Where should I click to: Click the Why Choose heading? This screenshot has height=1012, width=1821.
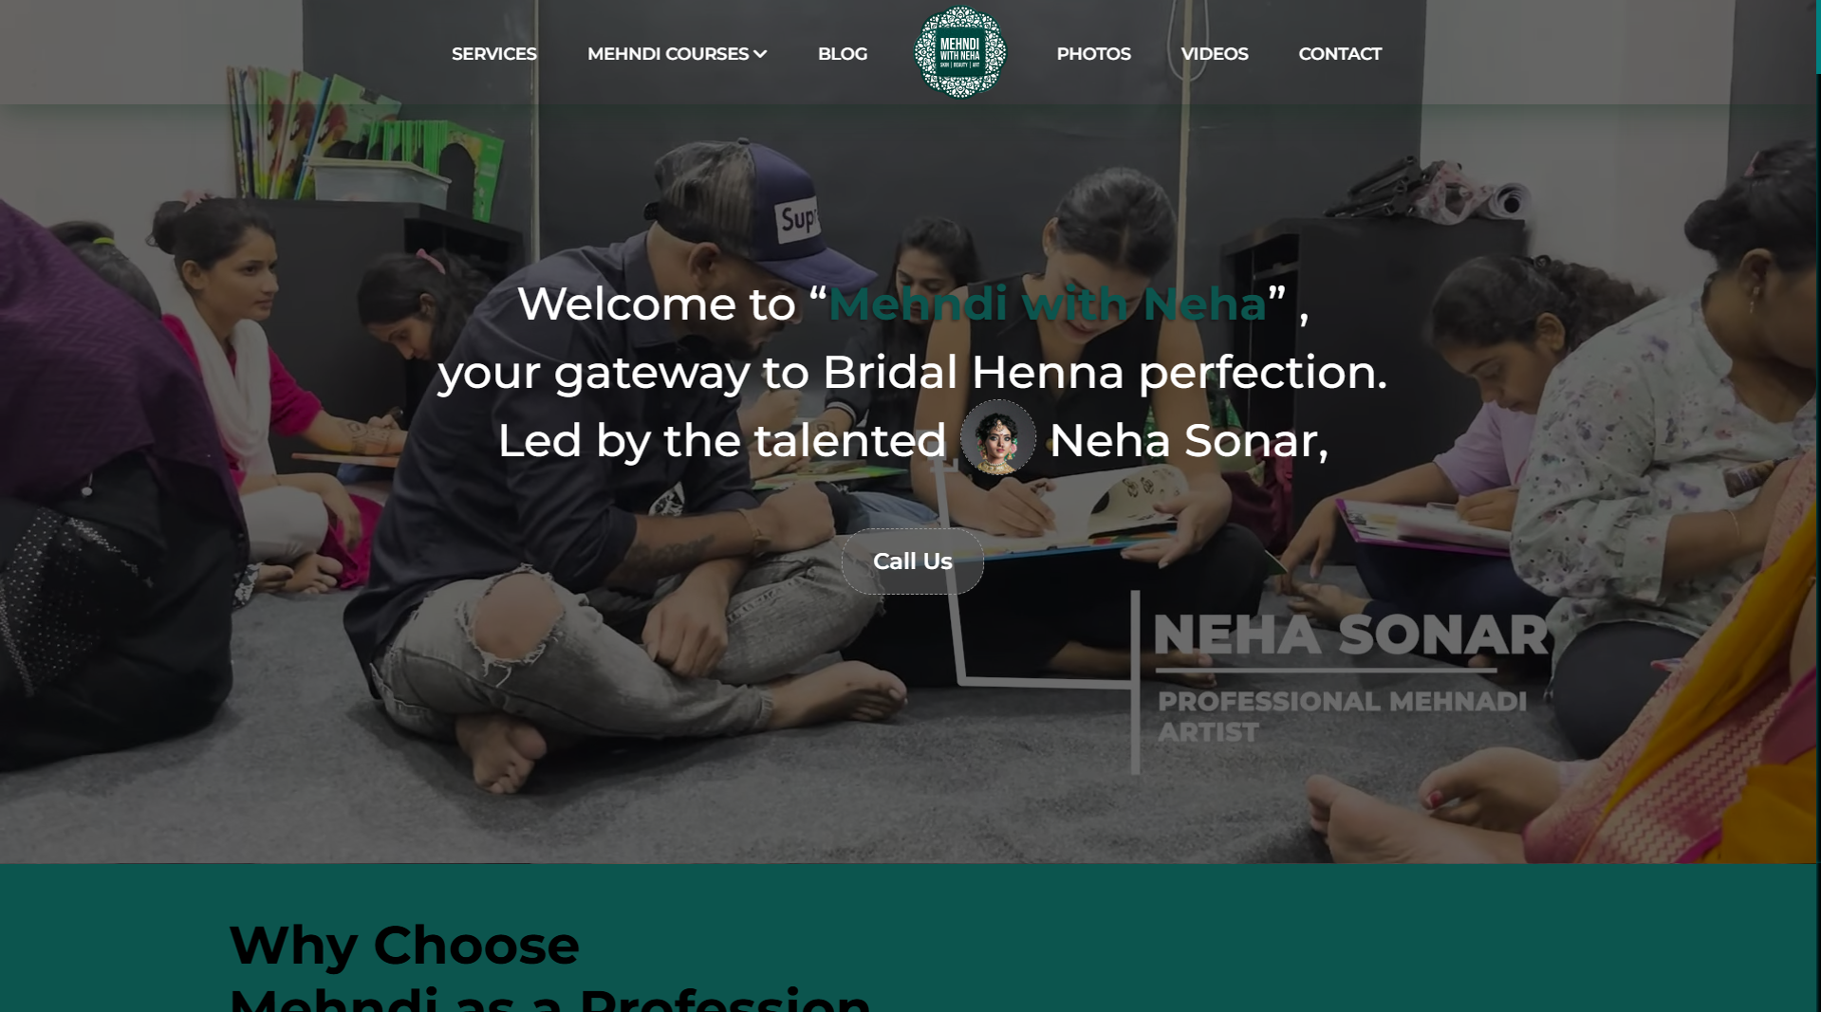pyautogui.click(x=404, y=945)
